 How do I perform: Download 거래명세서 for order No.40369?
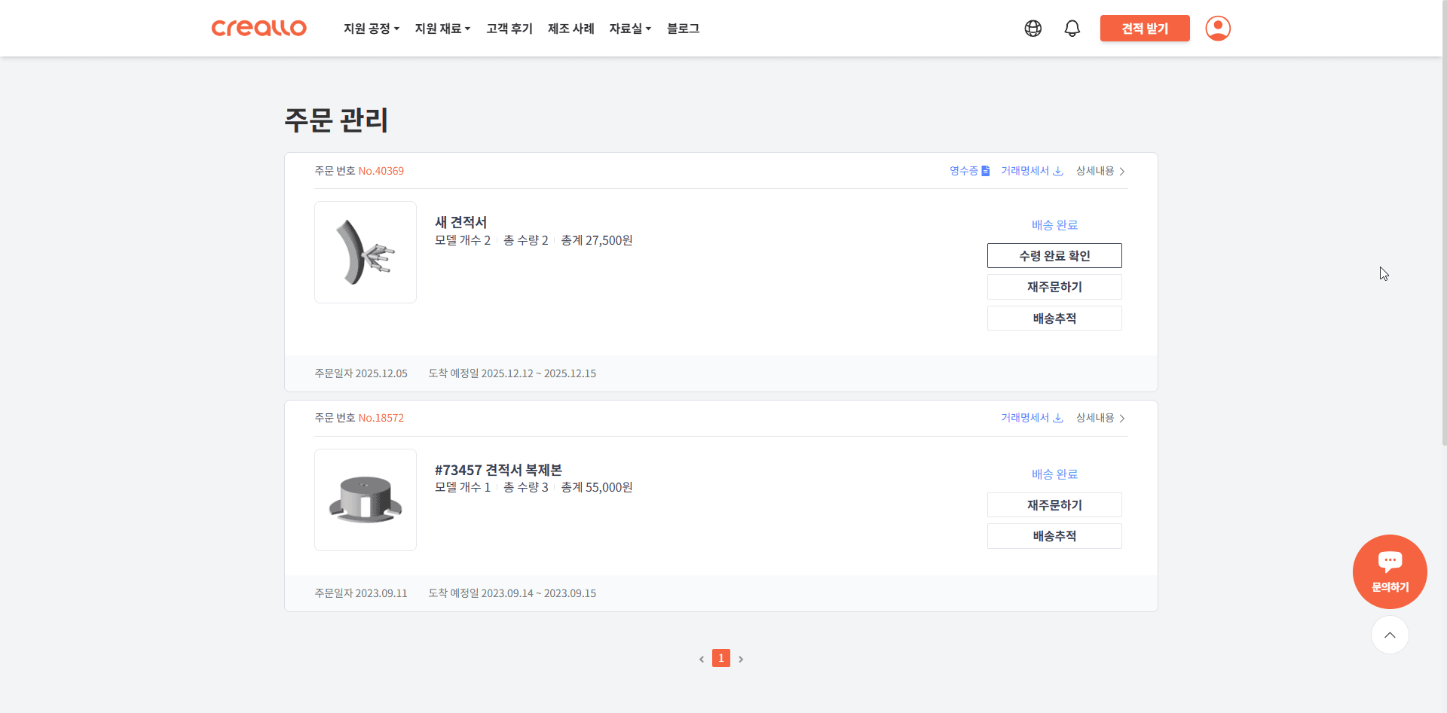[1031, 171]
